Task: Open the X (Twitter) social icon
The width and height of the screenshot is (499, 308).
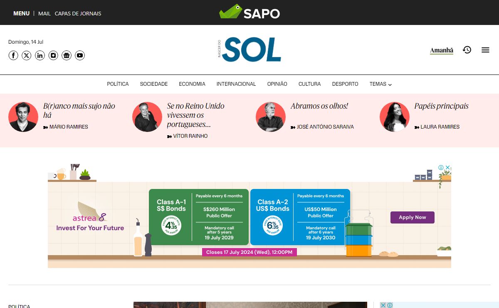Action: tap(27, 55)
